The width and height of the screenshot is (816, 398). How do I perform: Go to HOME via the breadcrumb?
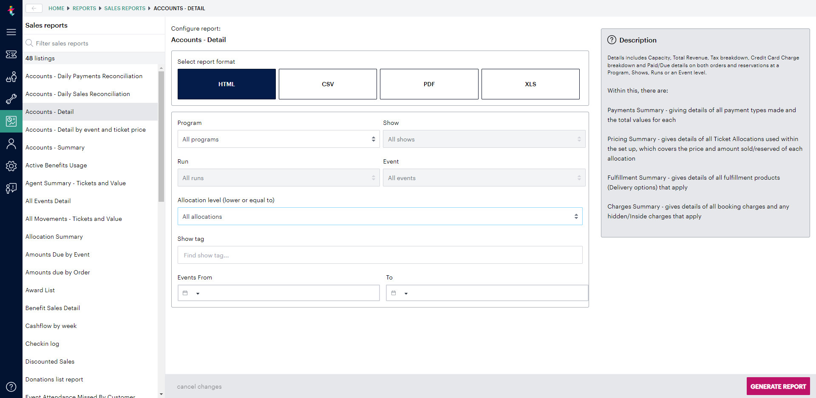(56, 8)
